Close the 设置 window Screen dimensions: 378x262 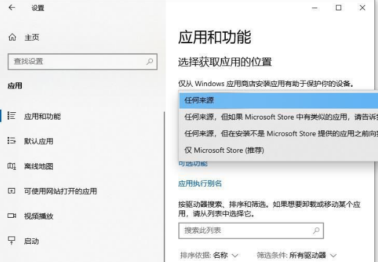click(362, 8)
